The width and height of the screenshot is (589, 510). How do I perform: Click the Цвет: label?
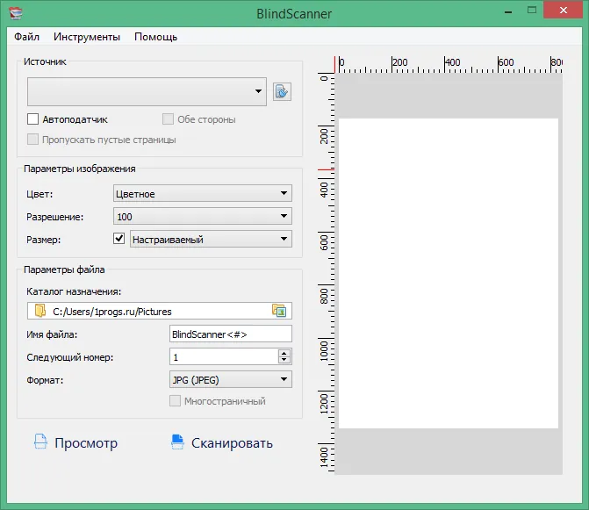40,194
